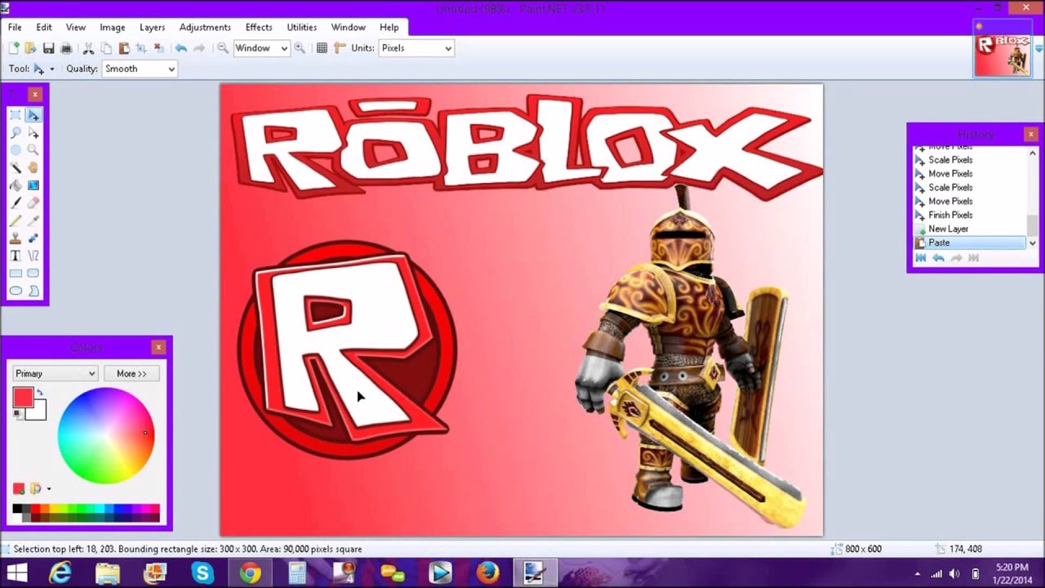
Task: Open the palette management dropdown arrow
Action: 48,489
